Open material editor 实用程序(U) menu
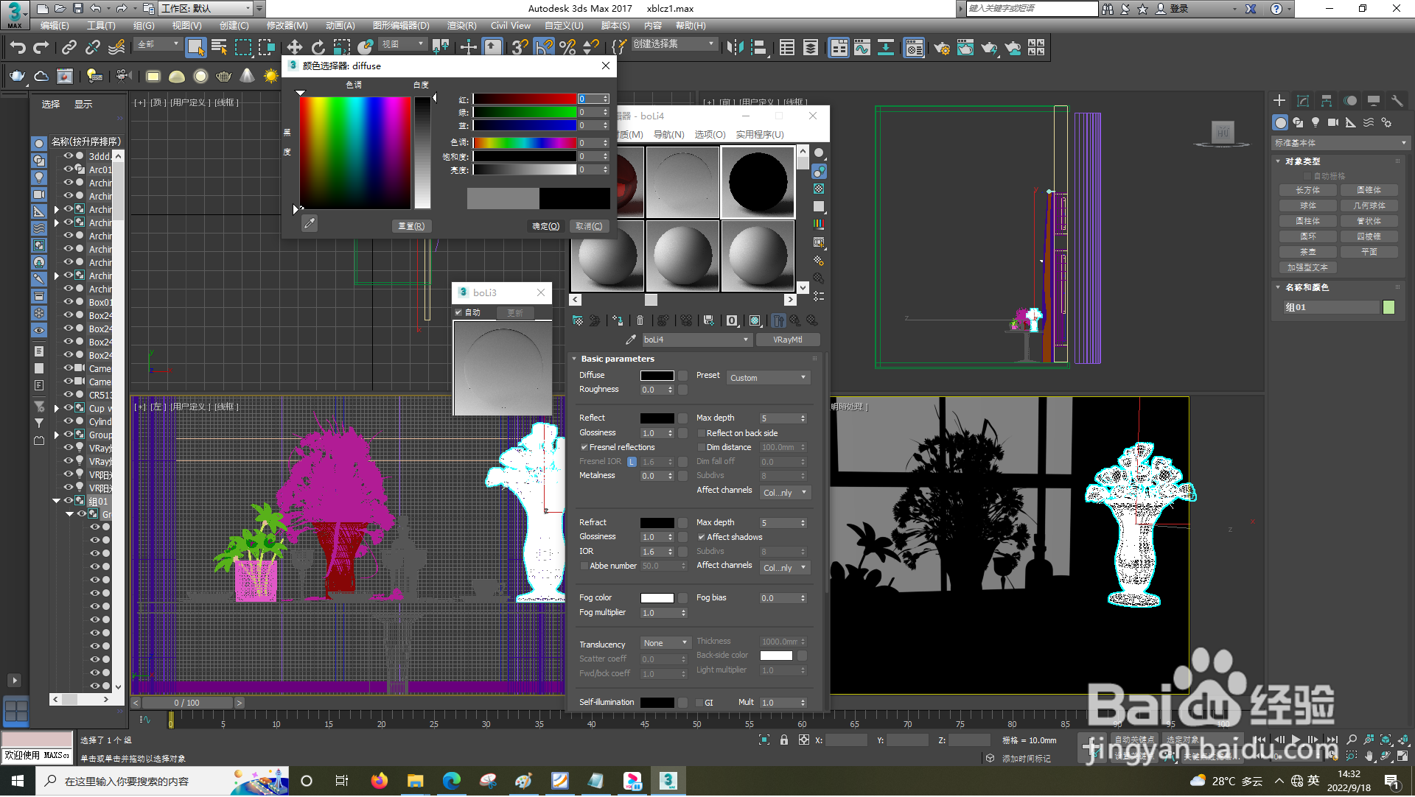The width and height of the screenshot is (1415, 797). point(760,135)
